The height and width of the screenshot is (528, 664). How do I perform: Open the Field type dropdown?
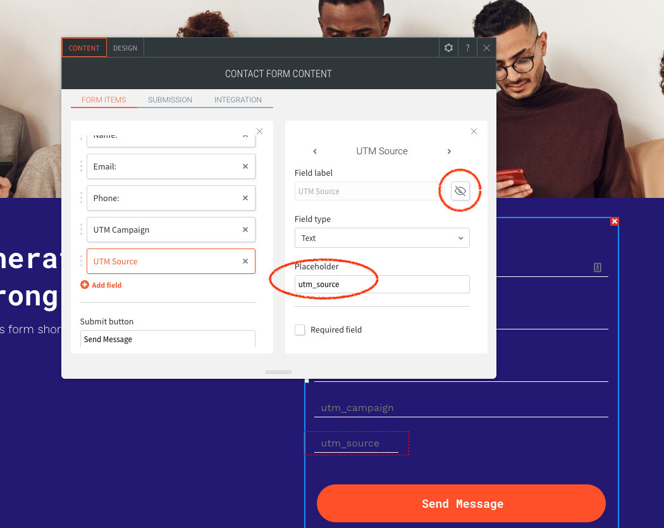382,238
